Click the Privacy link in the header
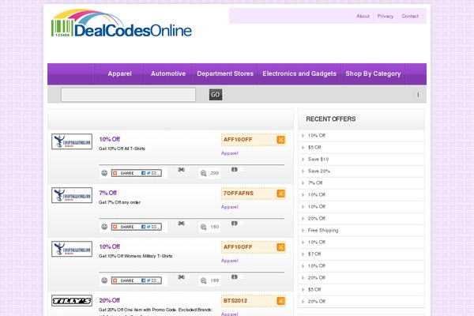 coord(386,17)
